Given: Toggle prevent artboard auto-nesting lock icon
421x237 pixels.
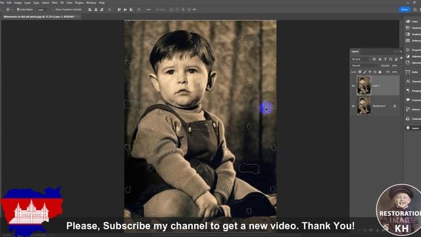Looking at the screenshot, I should 375,72.
